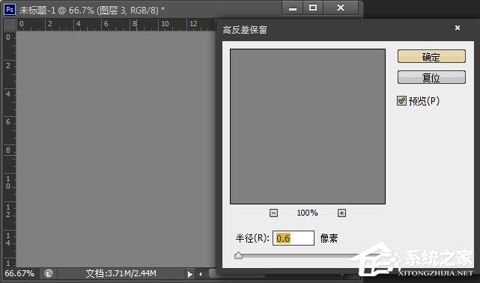Click the Photoshop Ps document icon

click(10, 10)
